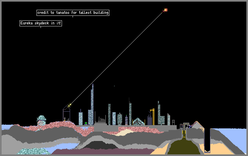Viewport: 248px width, 156px height.
Task: Select the small green square beside the tall tower
Action: 86,123
